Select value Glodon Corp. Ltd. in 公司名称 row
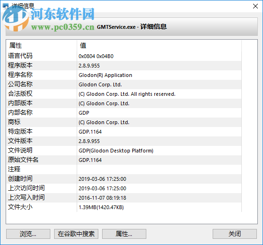Viewport: 263px width, 245px height. [100, 84]
